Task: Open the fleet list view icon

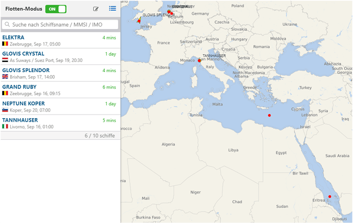Action: click(113, 9)
